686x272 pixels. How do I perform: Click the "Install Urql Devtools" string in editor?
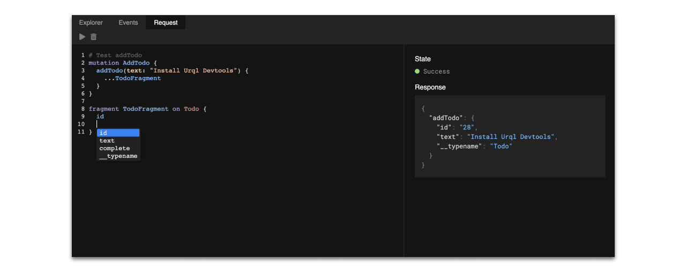click(195, 70)
